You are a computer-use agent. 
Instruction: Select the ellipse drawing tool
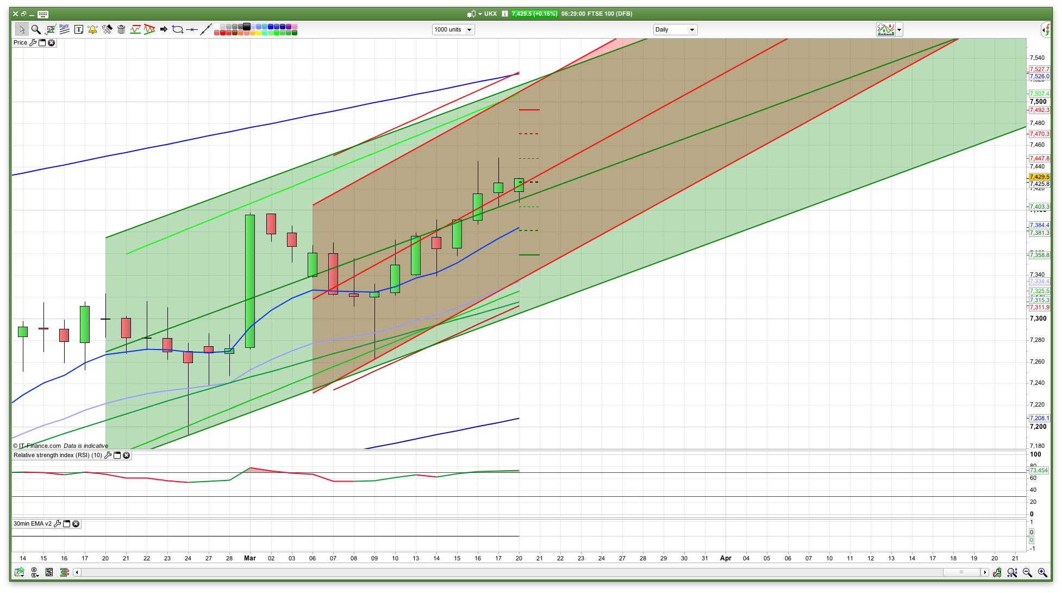[x=177, y=29]
